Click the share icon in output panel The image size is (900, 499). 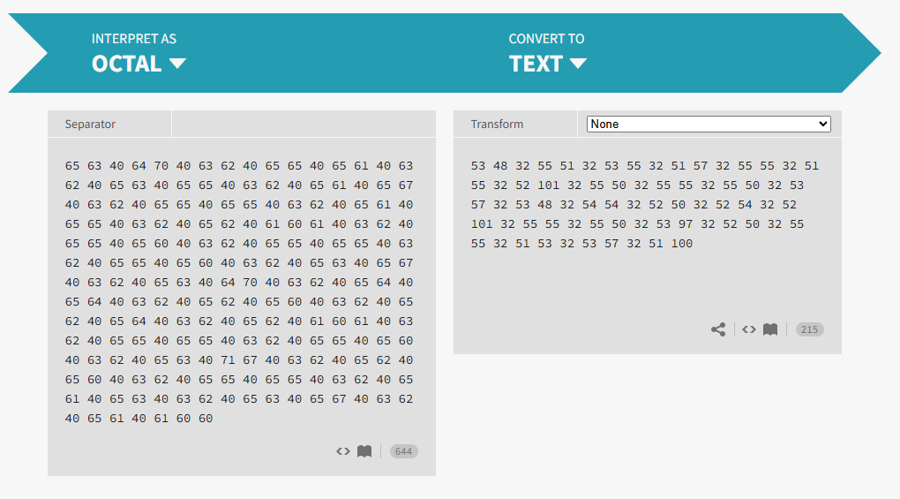(718, 329)
